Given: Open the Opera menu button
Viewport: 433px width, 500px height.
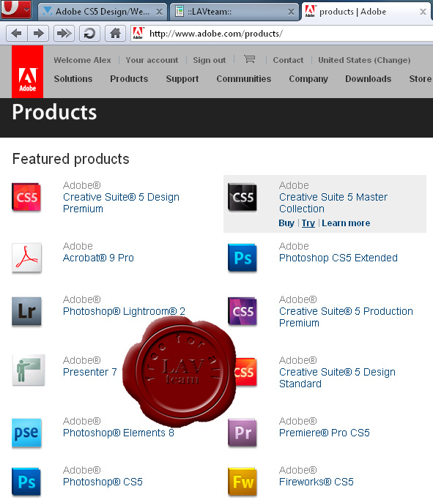Looking at the screenshot, I should pyautogui.click(x=15, y=10).
